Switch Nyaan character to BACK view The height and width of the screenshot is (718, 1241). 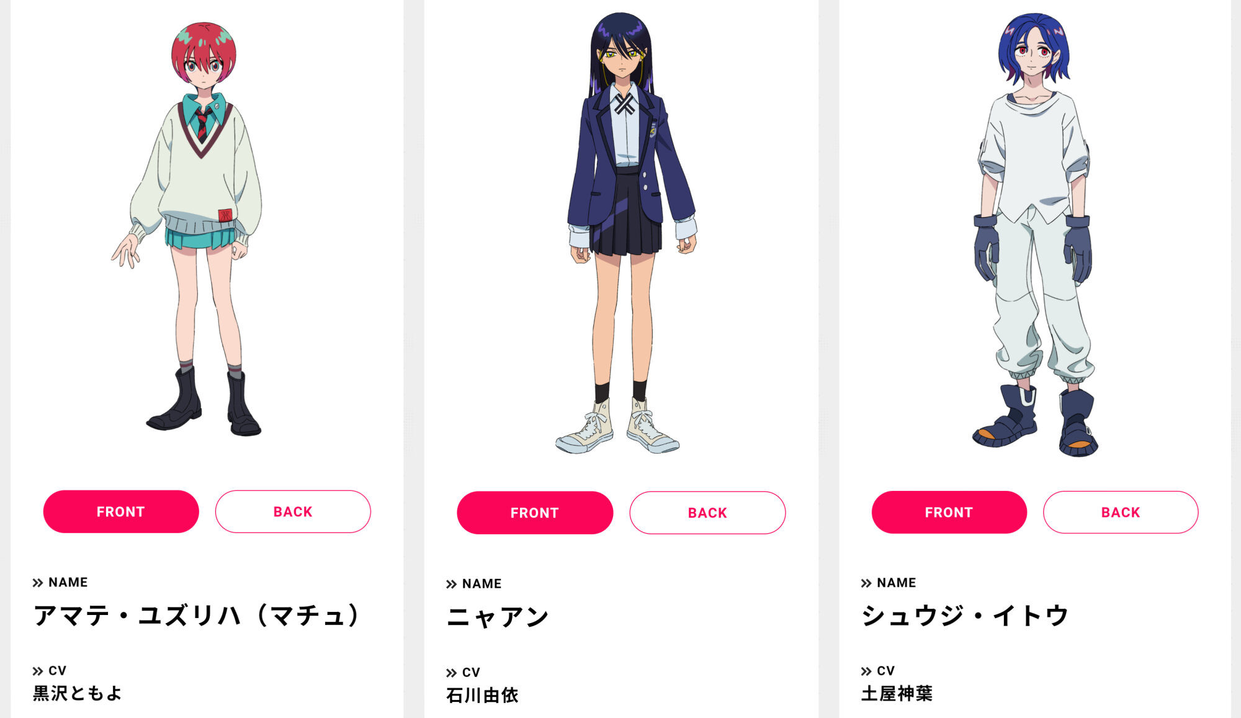point(707,513)
